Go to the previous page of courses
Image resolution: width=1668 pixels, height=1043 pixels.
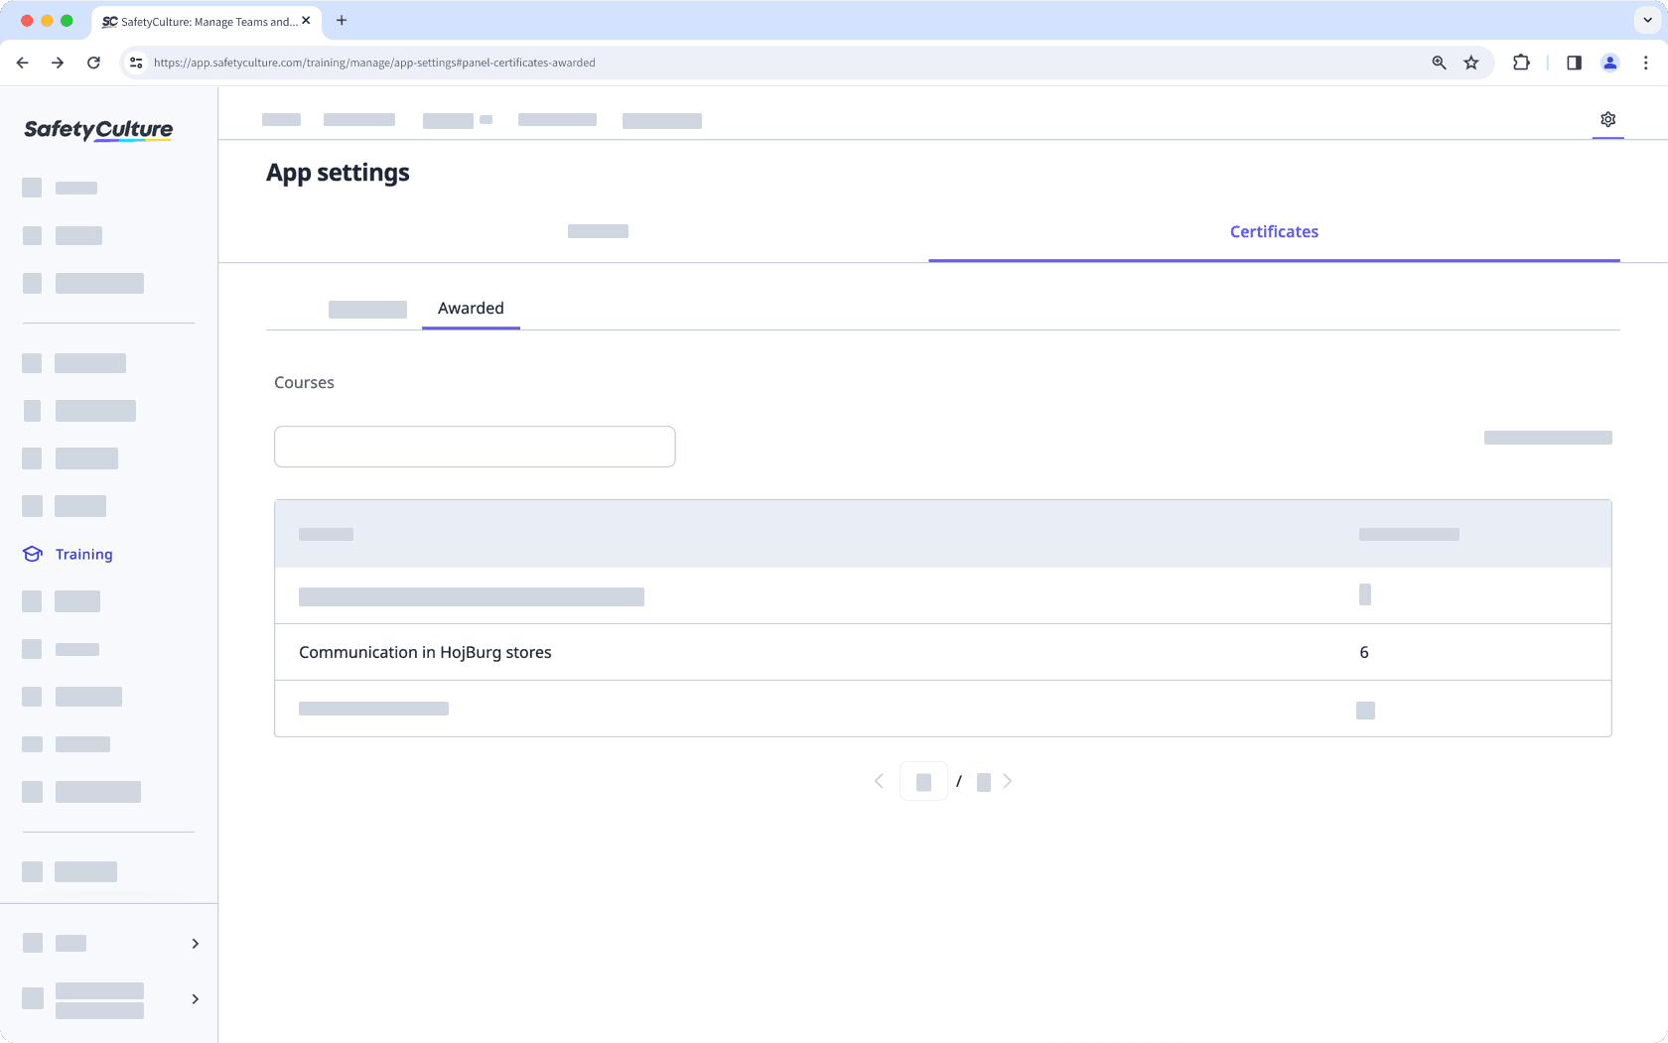tap(879, 781)
